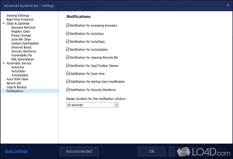Click the Quick Settings link
Screen dimensions: 233x159
[16, 151]
